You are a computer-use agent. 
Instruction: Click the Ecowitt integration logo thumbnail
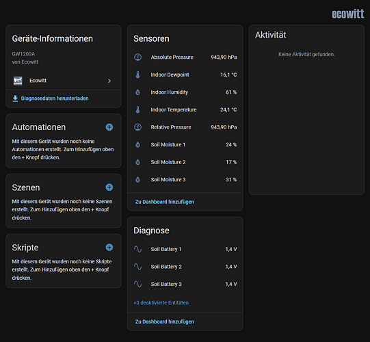[18, 81]
